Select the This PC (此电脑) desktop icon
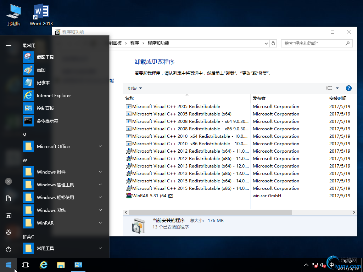This screenshot has height=272, width=363. pyautogui.click(x=14, y=15)
